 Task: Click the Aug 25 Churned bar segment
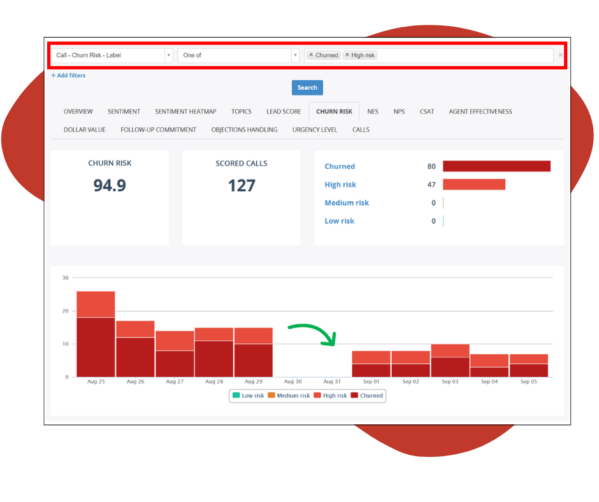pos(96,347)
